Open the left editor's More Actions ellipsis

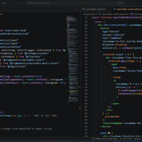(76, 9)
